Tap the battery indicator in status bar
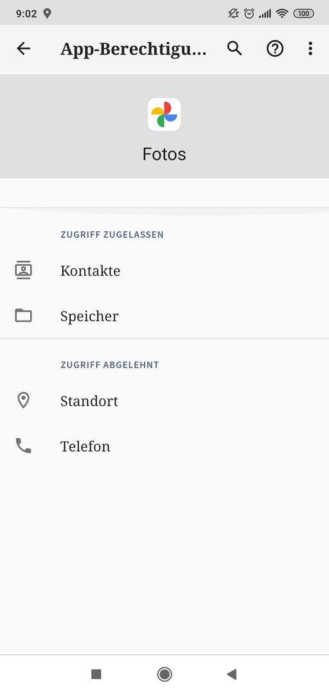The height and width of the screenshot is (694, 329). point(304,13)
